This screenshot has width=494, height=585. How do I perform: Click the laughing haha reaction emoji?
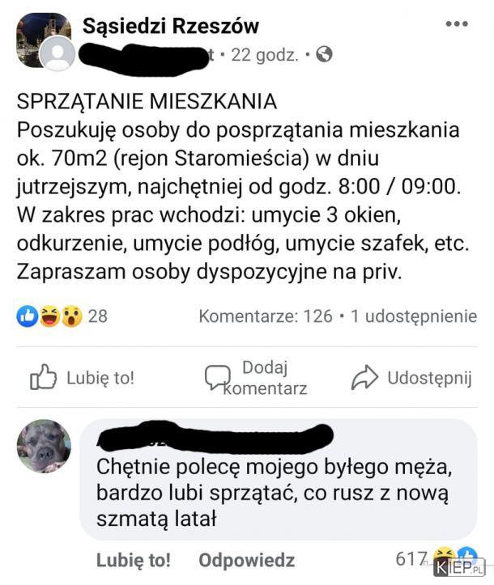(49, 316)
